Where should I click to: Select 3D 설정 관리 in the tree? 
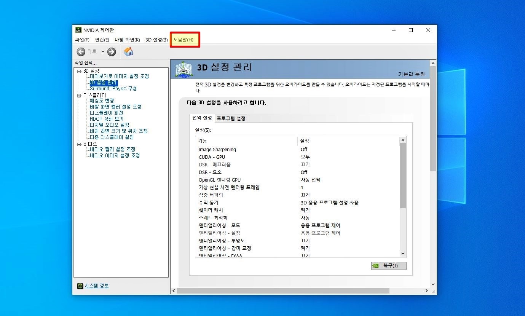(104, 83)
